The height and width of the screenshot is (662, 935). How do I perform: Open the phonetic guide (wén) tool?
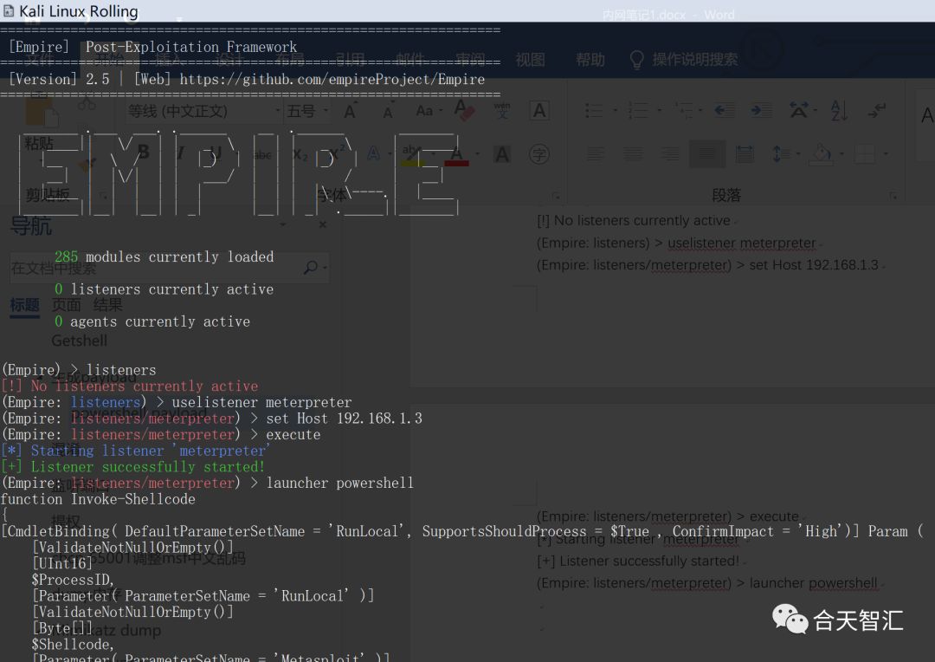pos(502,110)
